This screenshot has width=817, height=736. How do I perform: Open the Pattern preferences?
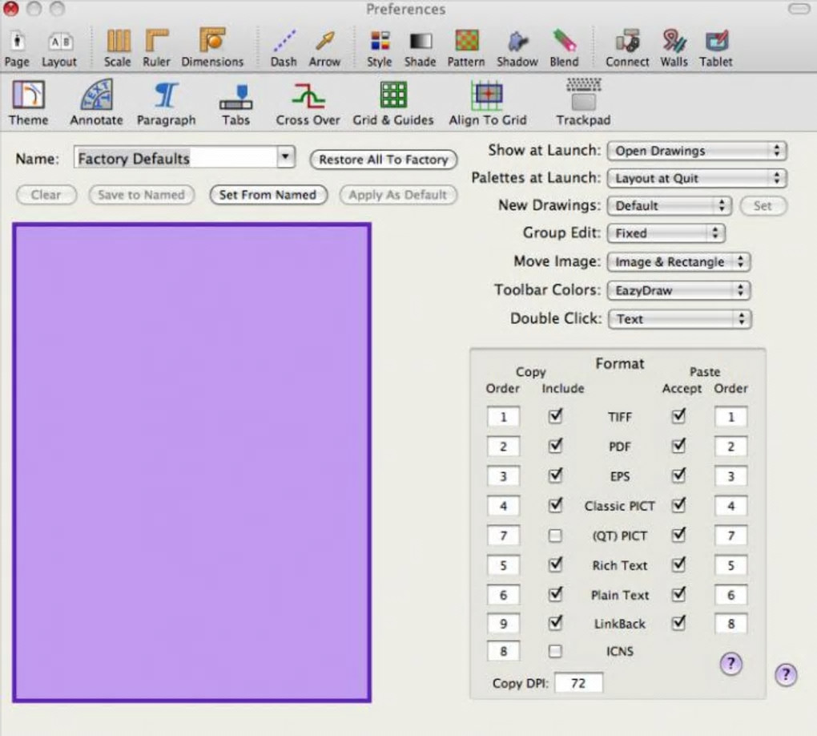(x=466, y=49)
